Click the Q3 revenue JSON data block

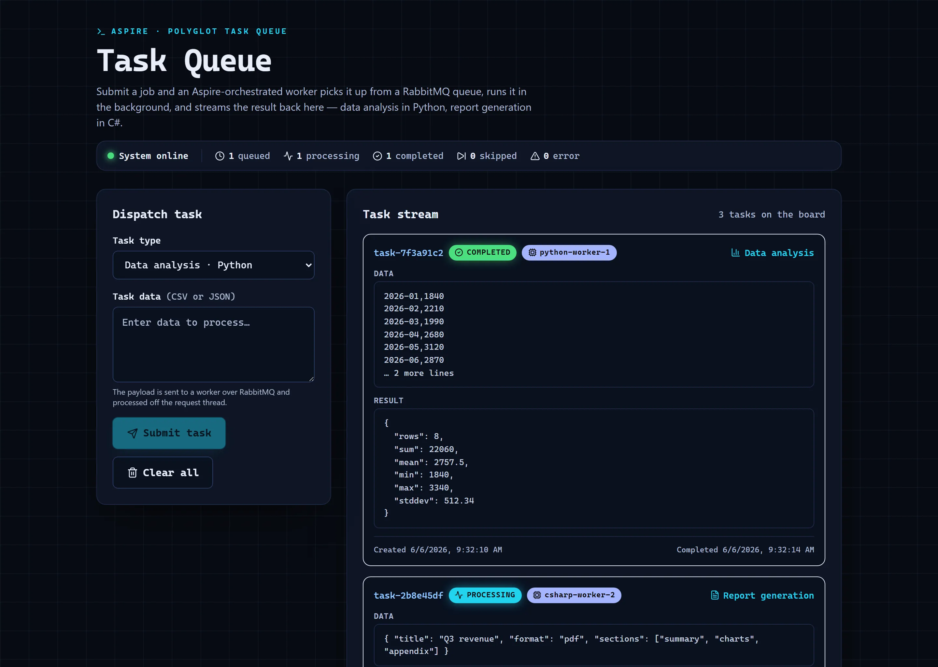[x=593, y=645]
